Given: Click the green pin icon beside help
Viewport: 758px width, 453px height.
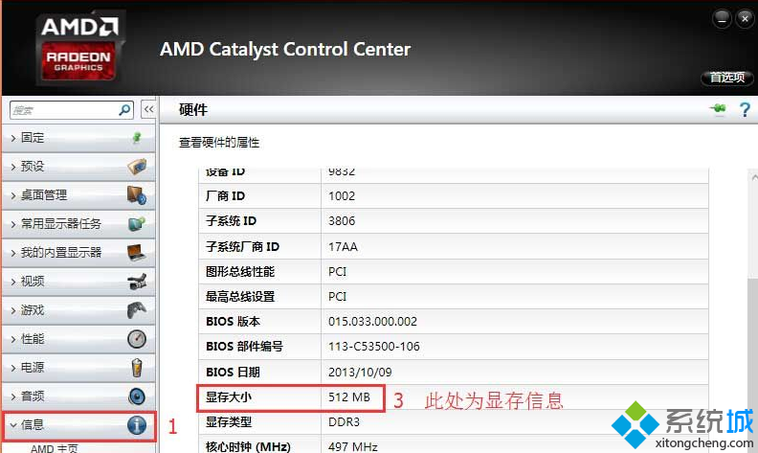Looking at the screenshot, I should pyautogui.click(x=718, y=111).
